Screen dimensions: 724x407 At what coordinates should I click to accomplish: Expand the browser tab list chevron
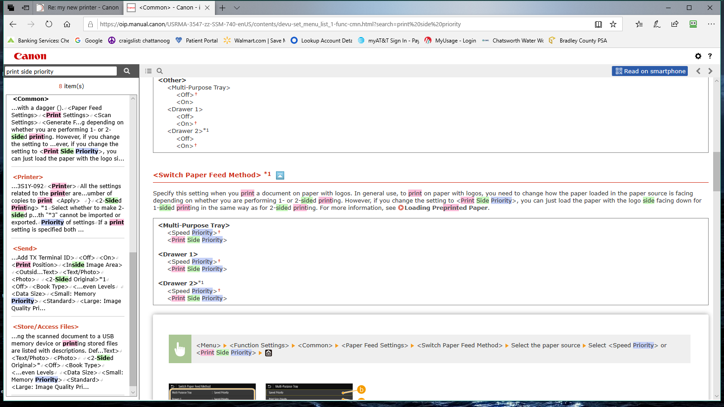pyautogui.click(x=237, y=8)
